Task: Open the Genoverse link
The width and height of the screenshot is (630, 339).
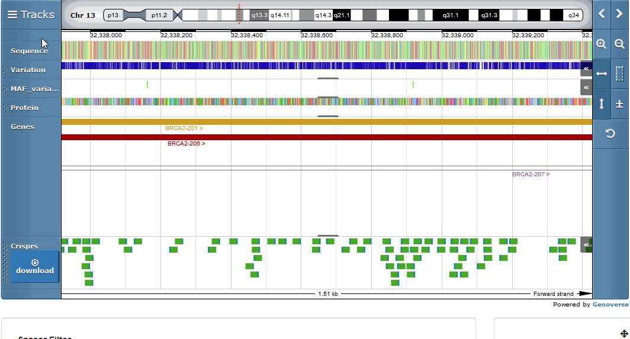Action: [x=610, y=305]
